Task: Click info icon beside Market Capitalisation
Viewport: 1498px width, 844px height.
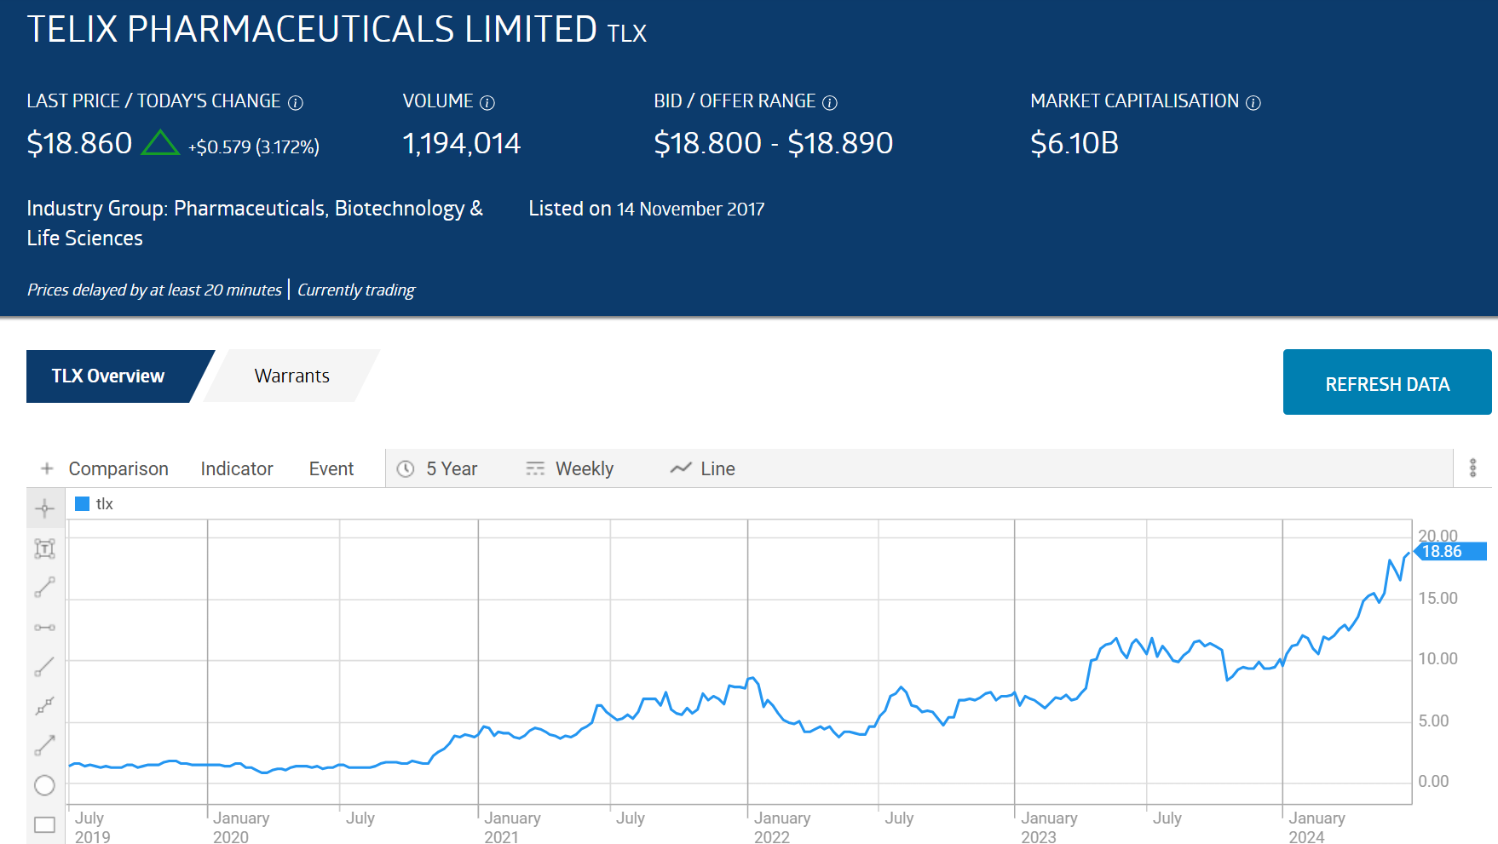Action: point(1253,103)
